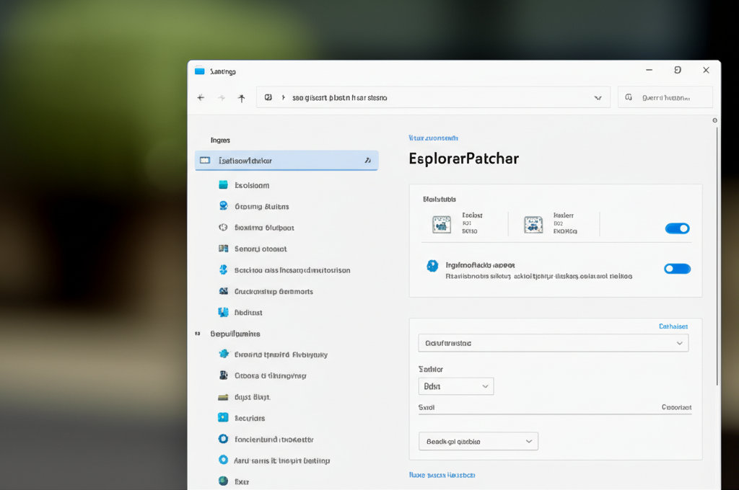Select the highlighted sidebar item
This screenshot has width=739, height=490.
coord(287,161)
